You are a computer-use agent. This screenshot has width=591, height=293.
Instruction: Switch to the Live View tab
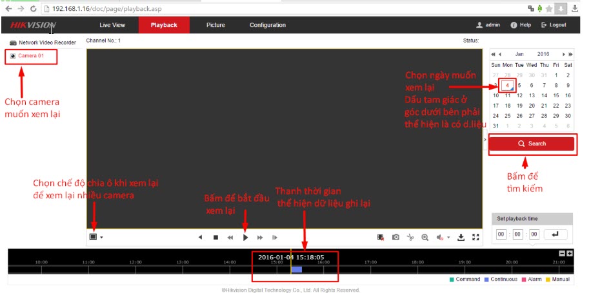click(112, 25)
